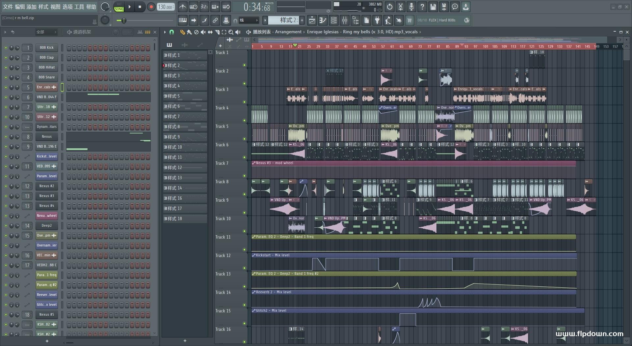Image resolution: width=632 pixels, height=346 pixels.
Task: Open the 文件 menu
Action: tap(8, 7)
